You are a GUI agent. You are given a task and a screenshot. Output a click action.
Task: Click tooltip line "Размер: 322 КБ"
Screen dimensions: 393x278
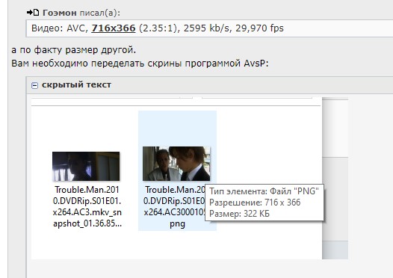[x=239, y=214]
